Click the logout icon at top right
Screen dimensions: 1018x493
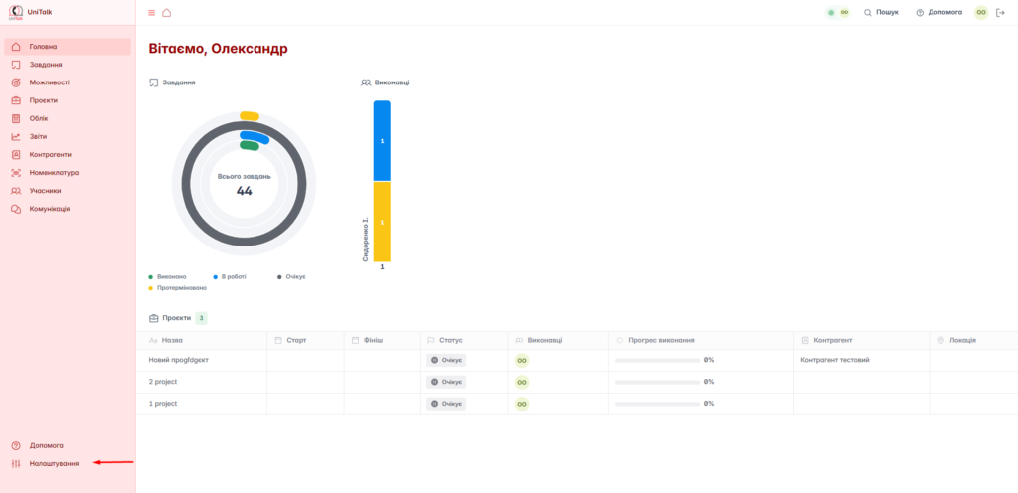pos(1000,13)
